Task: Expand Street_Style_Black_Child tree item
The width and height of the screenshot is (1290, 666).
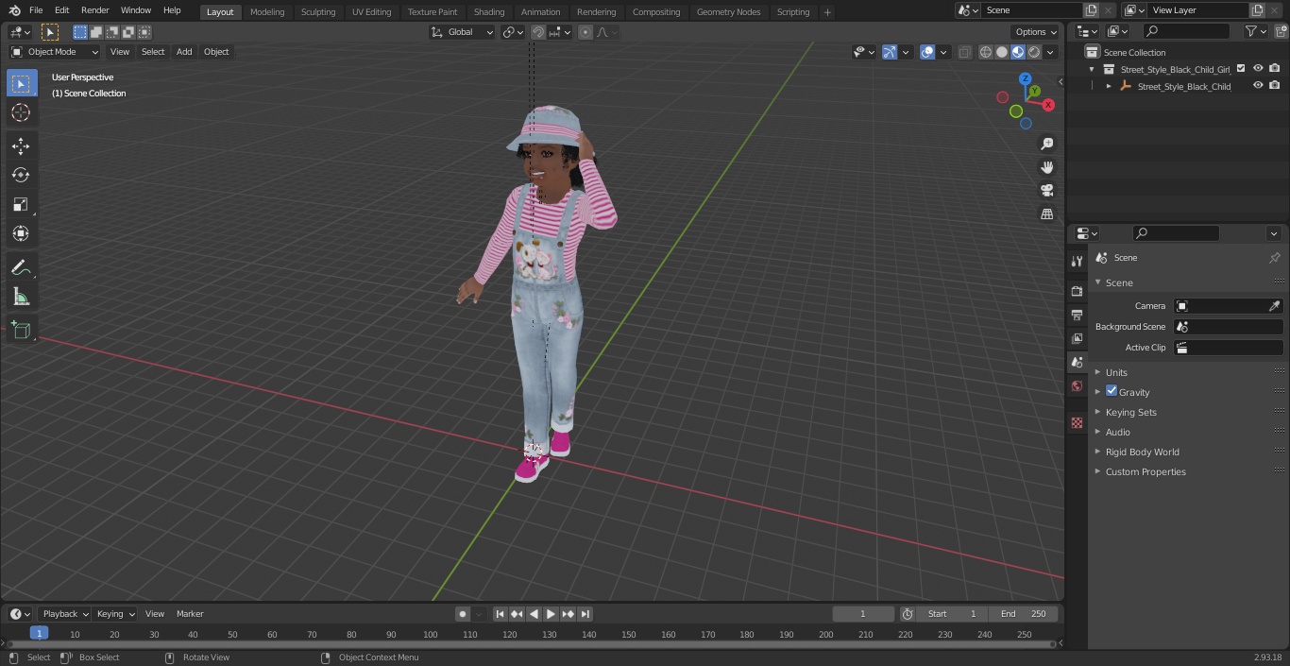Action: coord(1109,86)
